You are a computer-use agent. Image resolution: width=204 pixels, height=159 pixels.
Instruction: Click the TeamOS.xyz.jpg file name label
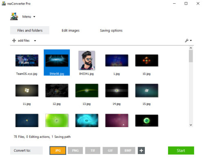pyautogui.click(x=27, y=74)
